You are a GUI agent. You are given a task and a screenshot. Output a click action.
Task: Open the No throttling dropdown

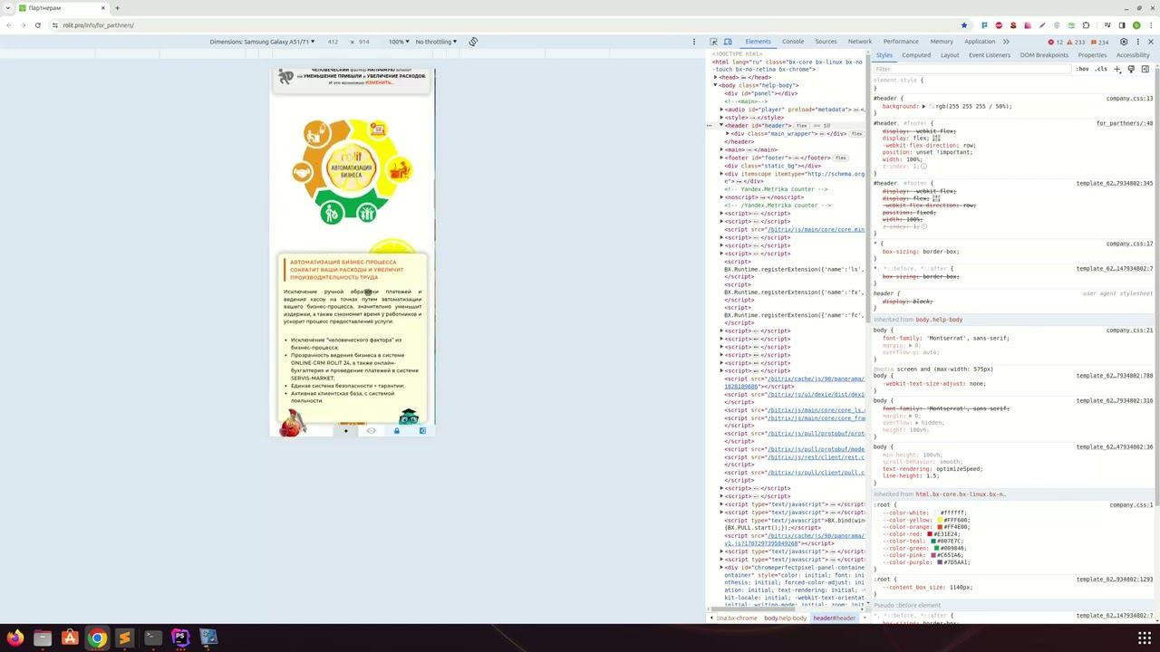coord(434,42)
